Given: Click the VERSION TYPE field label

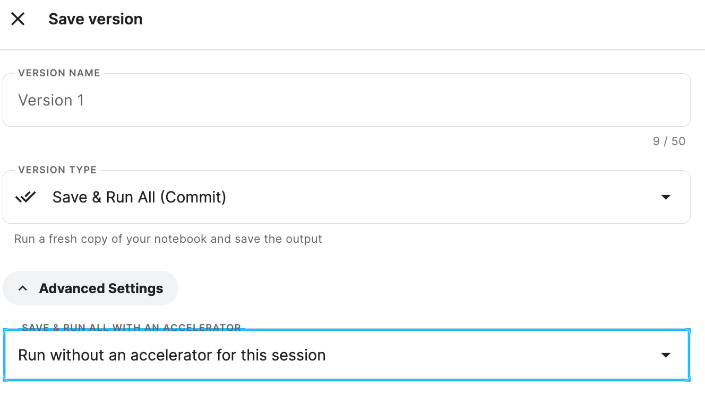Looking at the screenshot, I should (x=57, y=170).
